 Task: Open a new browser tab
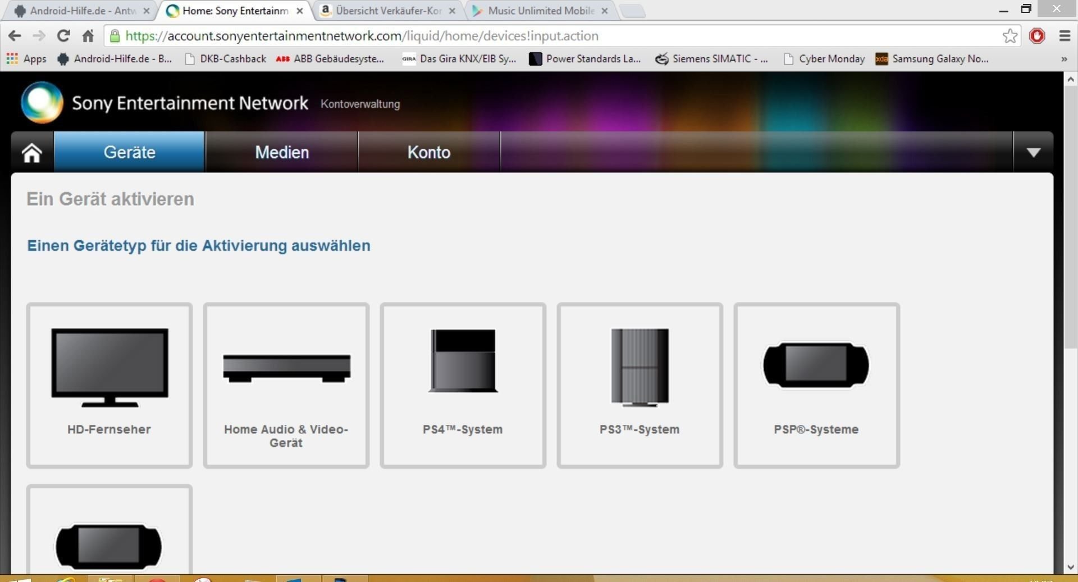coord(633,11)
